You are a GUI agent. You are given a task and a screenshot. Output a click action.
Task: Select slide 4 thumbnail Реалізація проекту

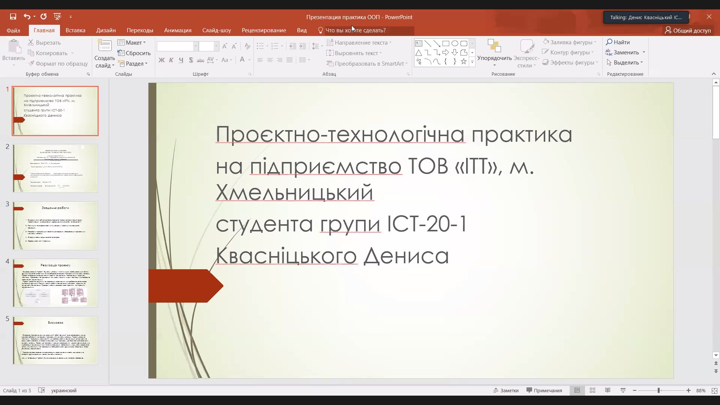point(55,283)
